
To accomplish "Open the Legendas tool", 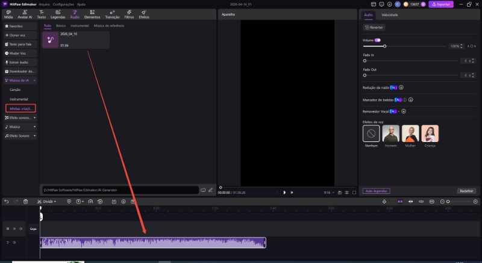I will click(58, 14).
